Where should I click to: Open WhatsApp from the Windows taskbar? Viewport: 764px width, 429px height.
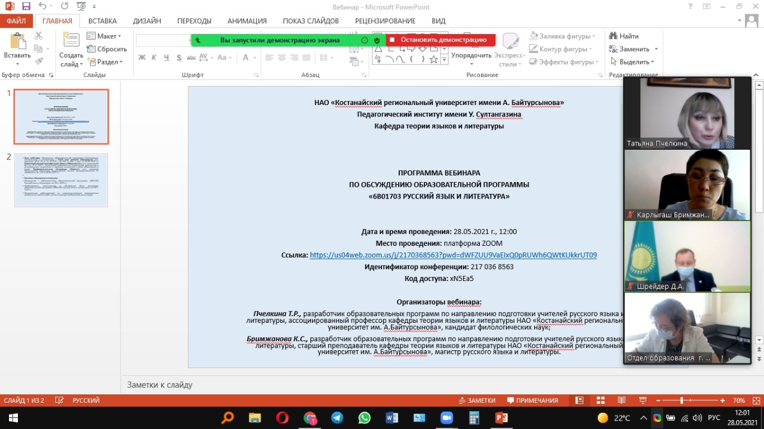[x=364, y=418]
